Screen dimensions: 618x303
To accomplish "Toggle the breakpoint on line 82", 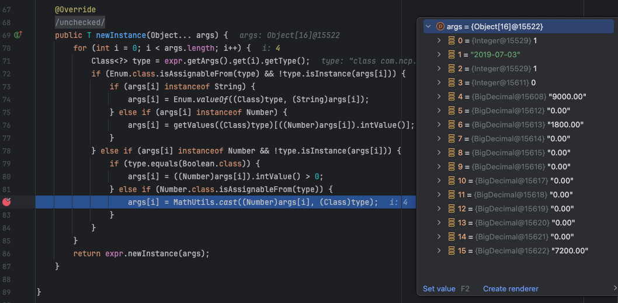I will pyautogui.click(x=6, y=202).
